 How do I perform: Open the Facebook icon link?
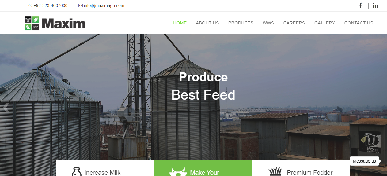(x=361, y=5)
